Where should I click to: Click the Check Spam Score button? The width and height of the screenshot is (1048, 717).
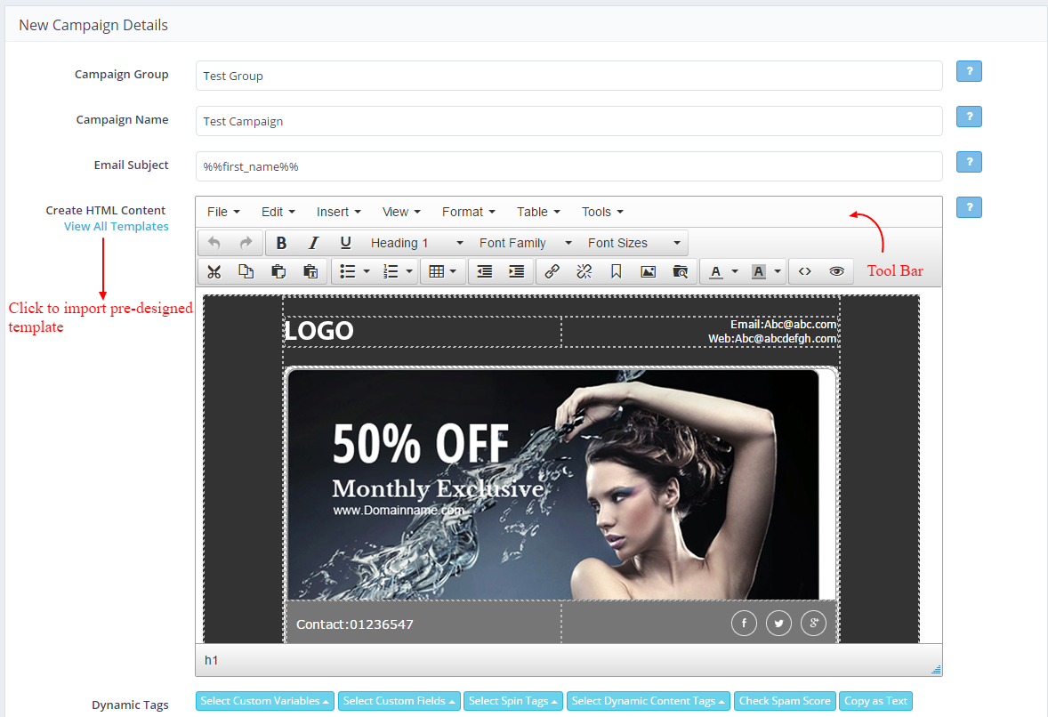(785, 701)
